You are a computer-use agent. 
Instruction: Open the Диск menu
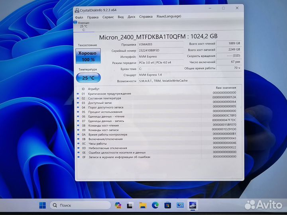[x=132, y=17]
